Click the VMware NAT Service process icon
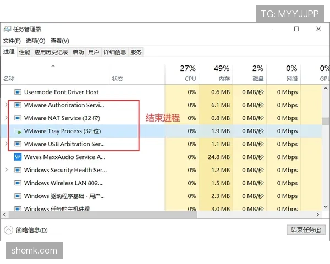The image size is (330, 264). pyautogui.click(x=18, y=118)
